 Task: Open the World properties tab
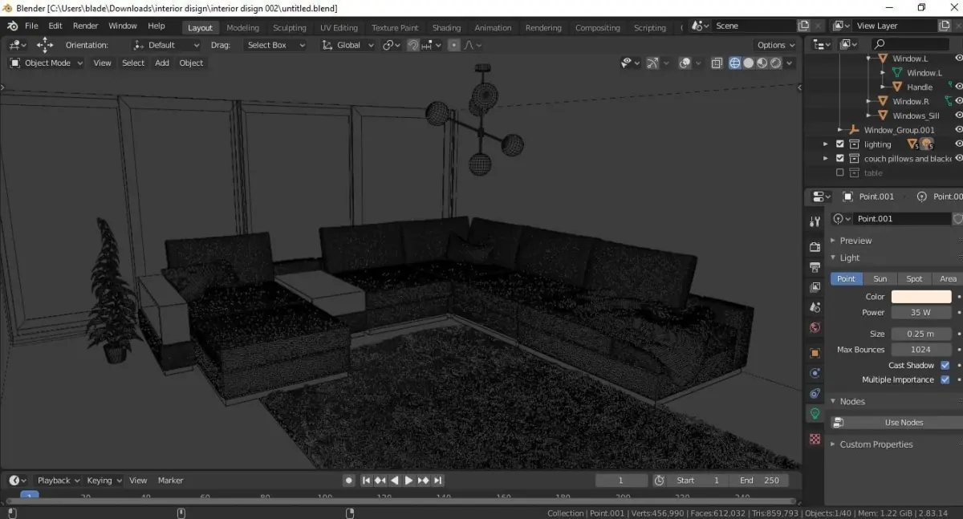(x=815, y=327)
